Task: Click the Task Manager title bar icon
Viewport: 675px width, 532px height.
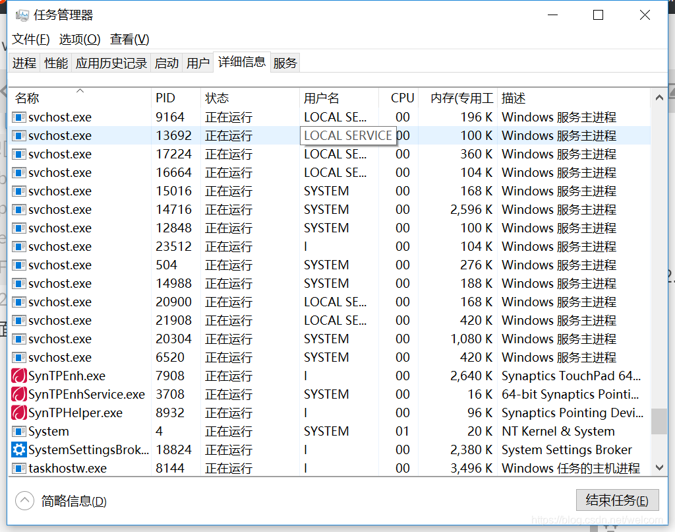Action: click(22, 16)
